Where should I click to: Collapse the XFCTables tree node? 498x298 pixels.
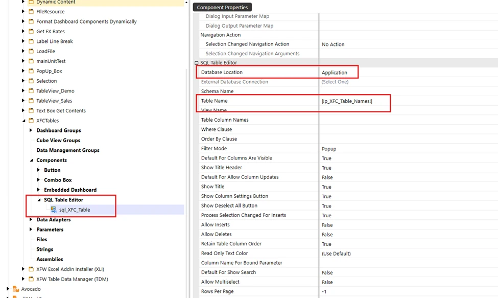23,121
